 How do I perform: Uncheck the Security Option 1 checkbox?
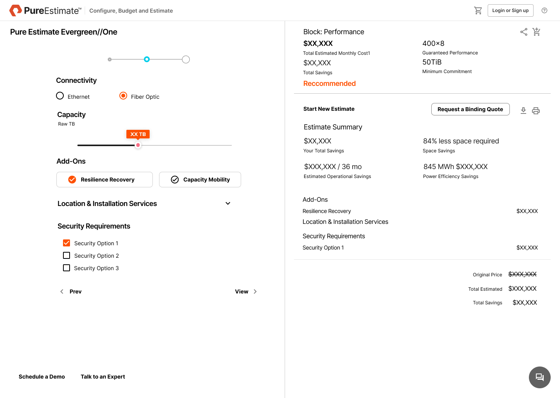coord(66,243)
